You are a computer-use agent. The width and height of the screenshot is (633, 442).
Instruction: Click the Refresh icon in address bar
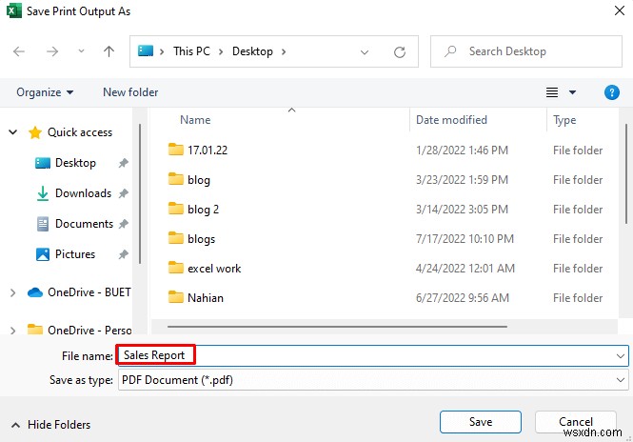[x=400, y=51]
